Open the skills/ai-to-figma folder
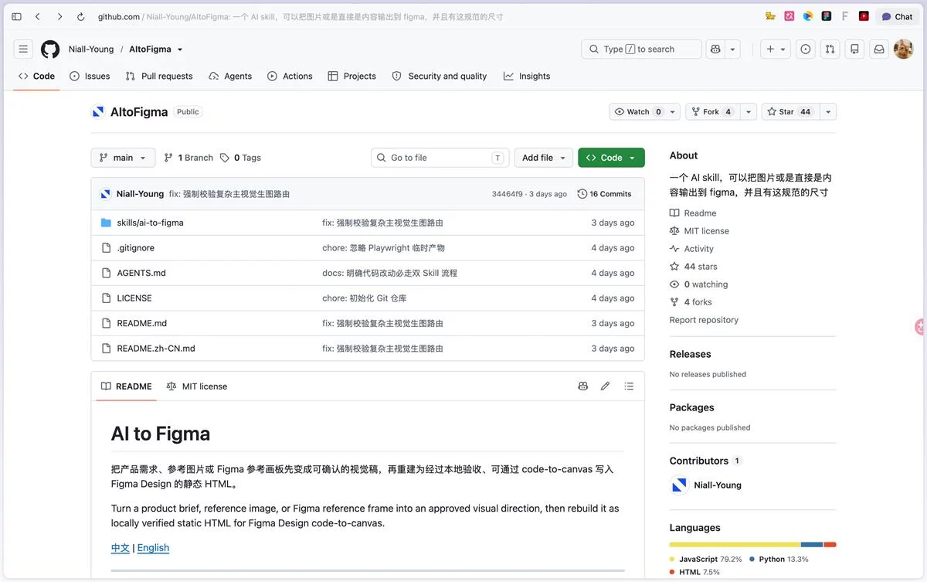 pos(150,223)
